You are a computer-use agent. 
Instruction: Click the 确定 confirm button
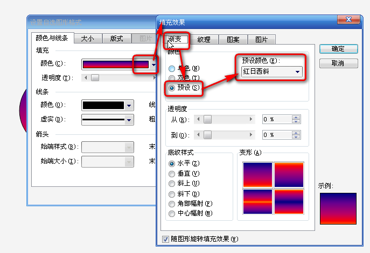tap(338, 48)
